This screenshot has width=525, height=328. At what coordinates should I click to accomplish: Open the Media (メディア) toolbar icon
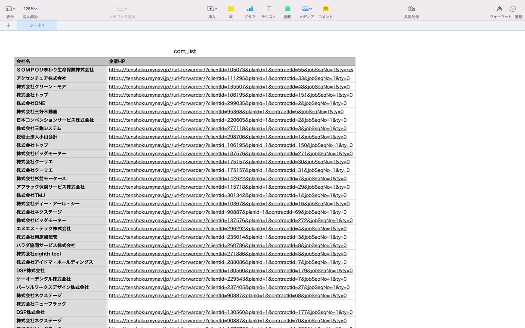(306, 9)
